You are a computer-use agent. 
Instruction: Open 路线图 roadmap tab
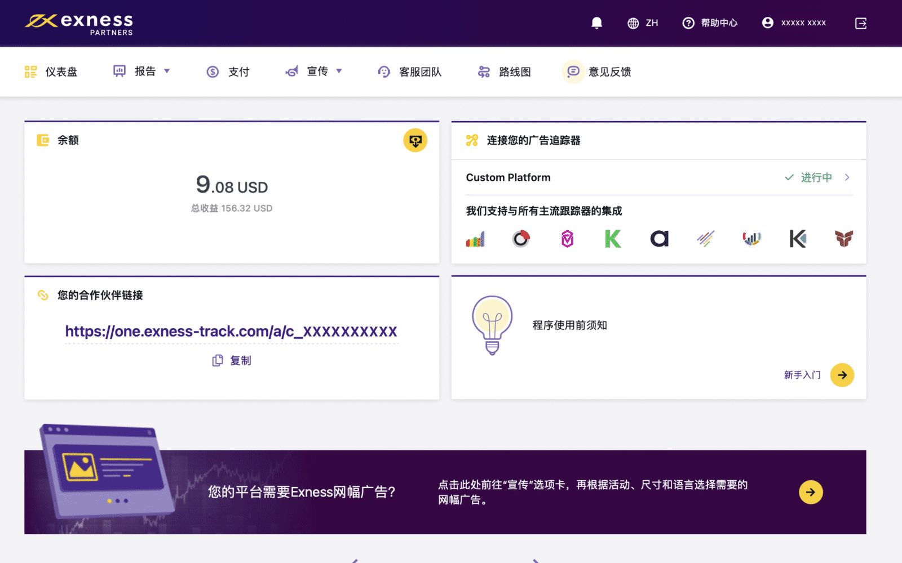click(x=515, y=72)
